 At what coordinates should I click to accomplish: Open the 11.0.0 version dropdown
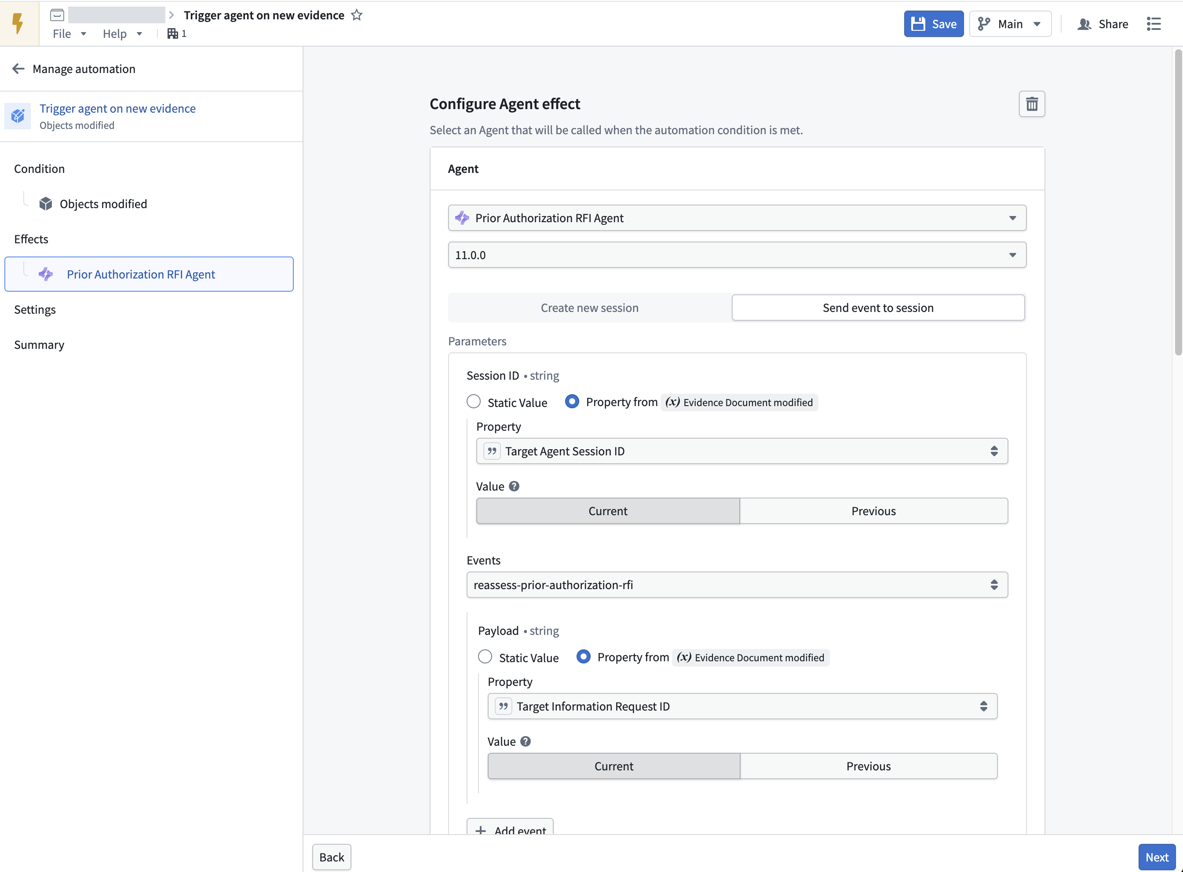(737, 255)
